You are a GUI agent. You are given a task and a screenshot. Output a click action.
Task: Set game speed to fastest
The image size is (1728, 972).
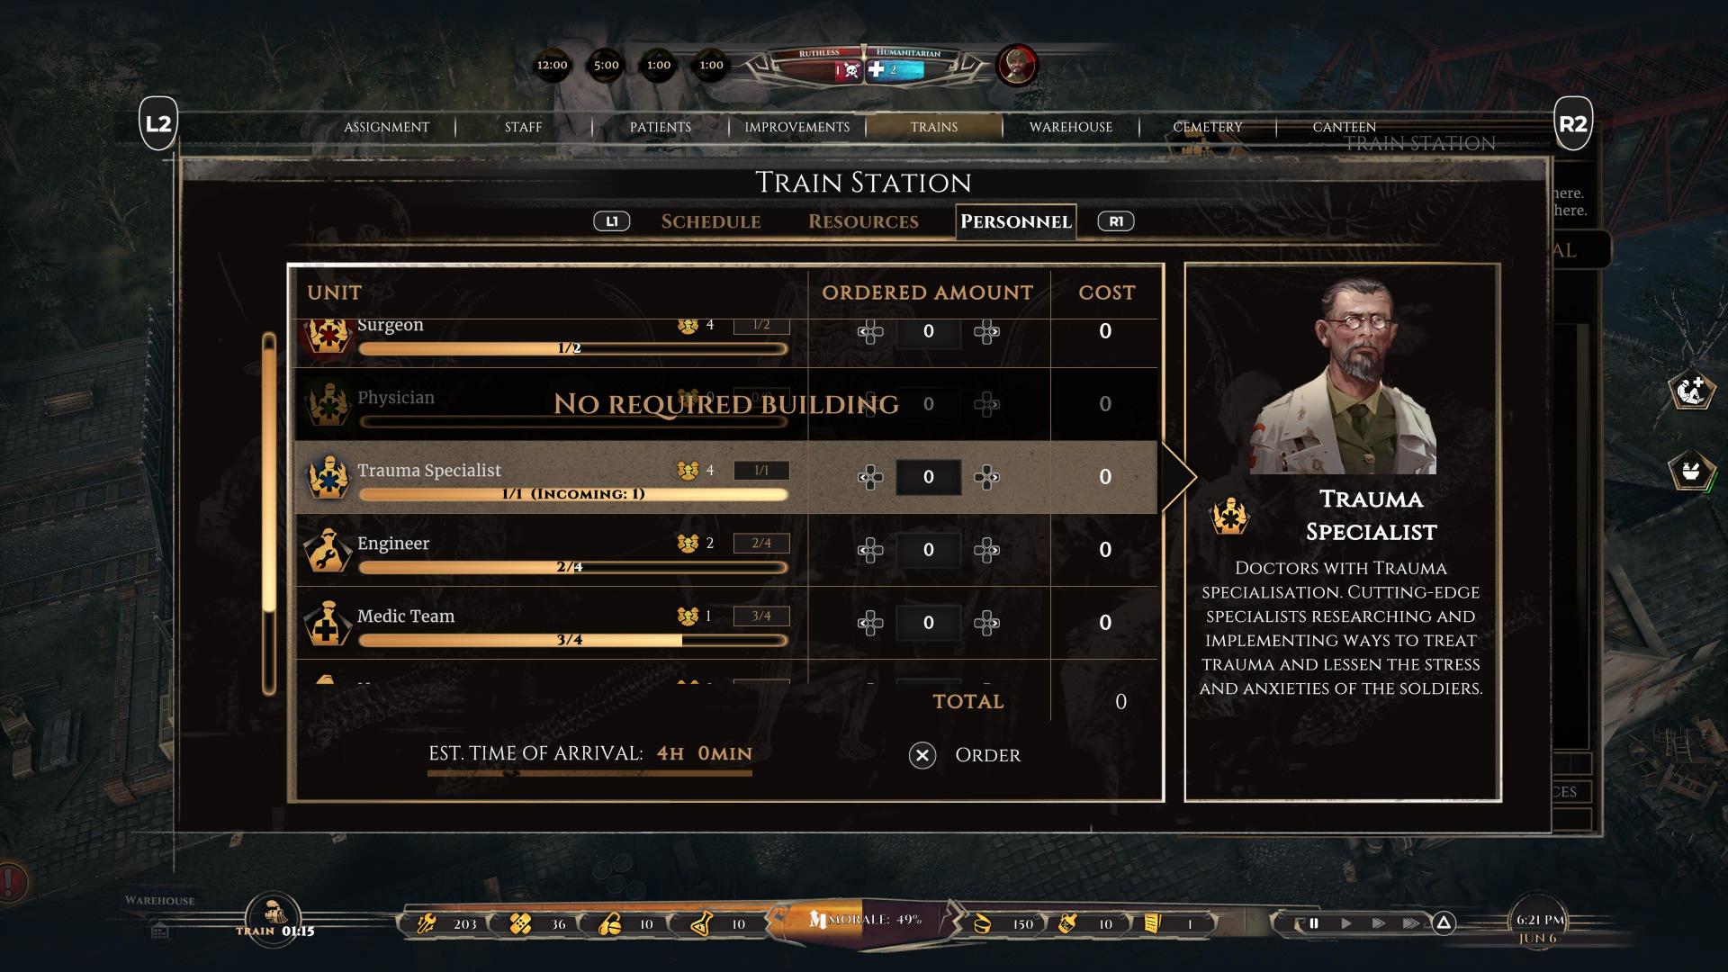1410,922
